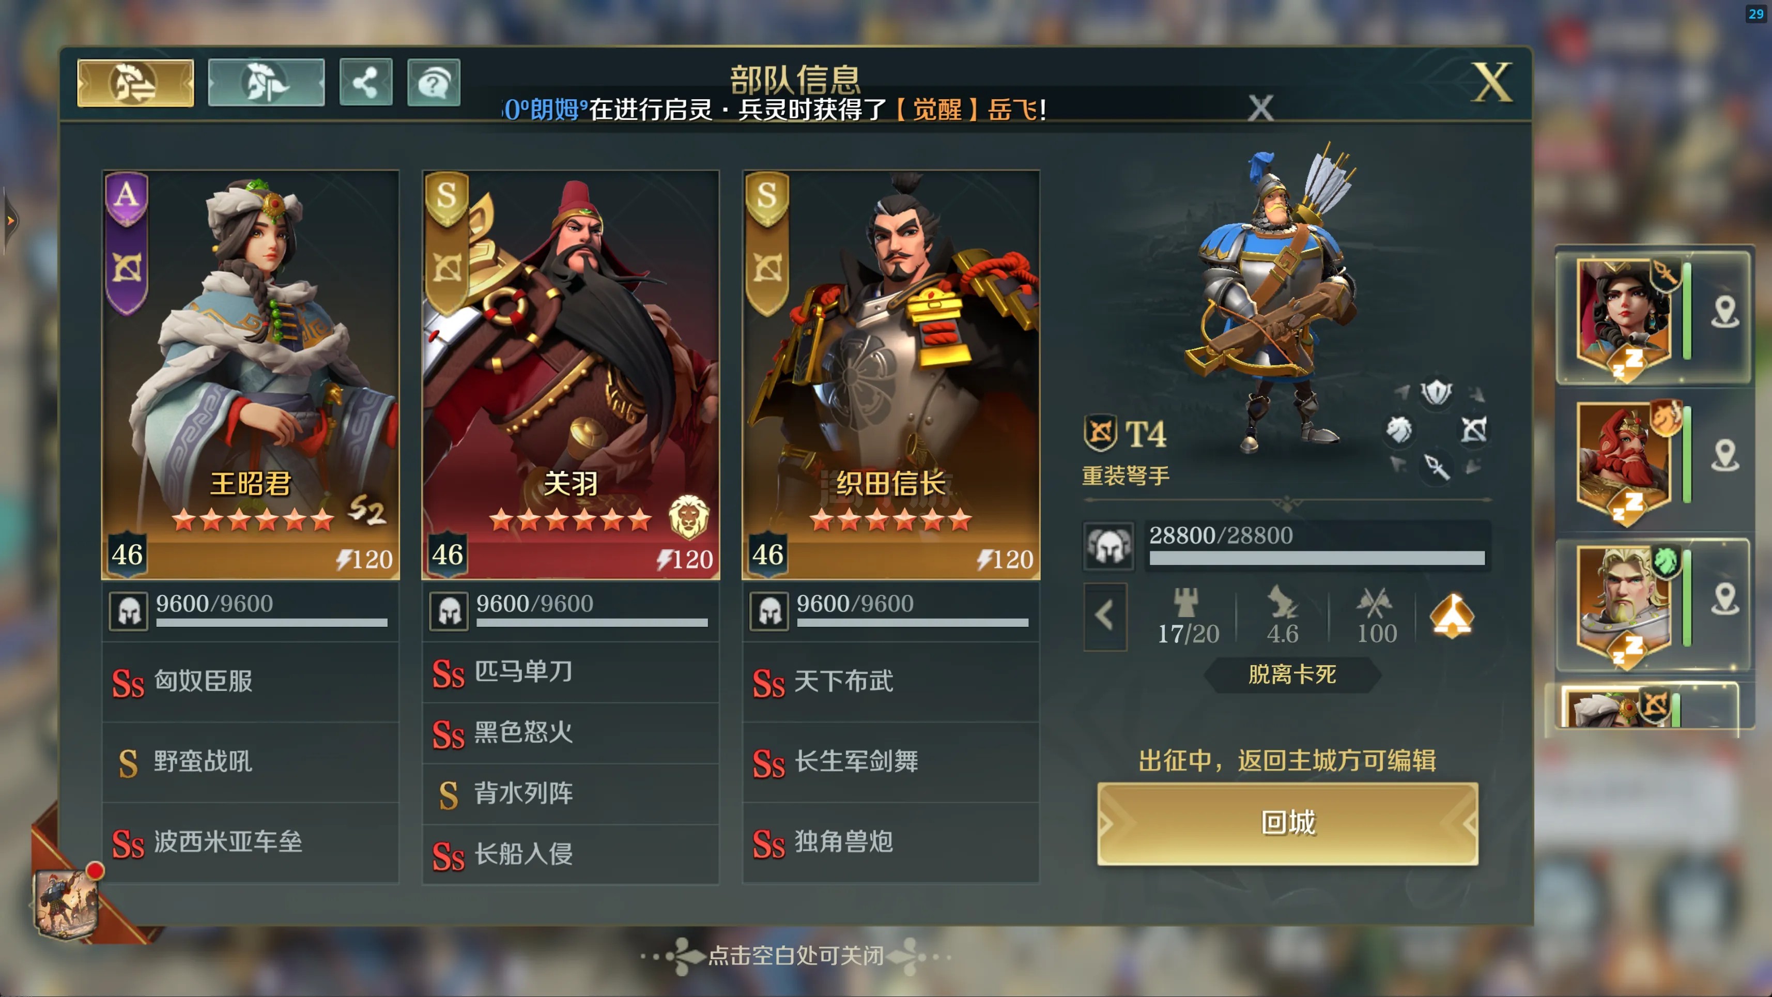The width and height of the screenshot is (1772, 997).
Task: Click total troop 28800/28800 progress bar
Action: (1317, 557)
